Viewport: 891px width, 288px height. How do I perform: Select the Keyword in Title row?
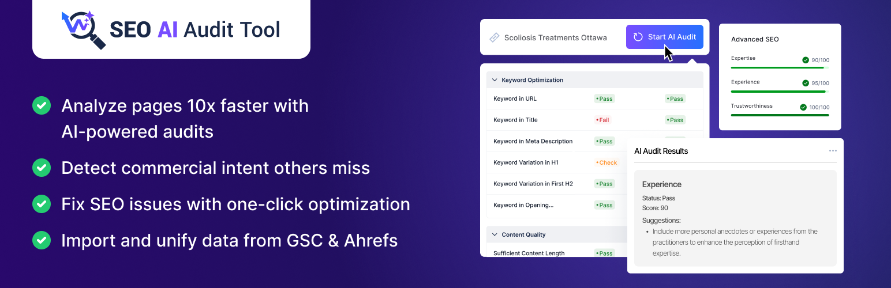click(x=515, y=120)
